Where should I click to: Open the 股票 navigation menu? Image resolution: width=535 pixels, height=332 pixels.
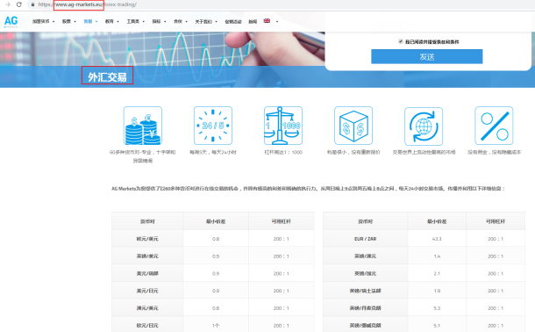66,21
